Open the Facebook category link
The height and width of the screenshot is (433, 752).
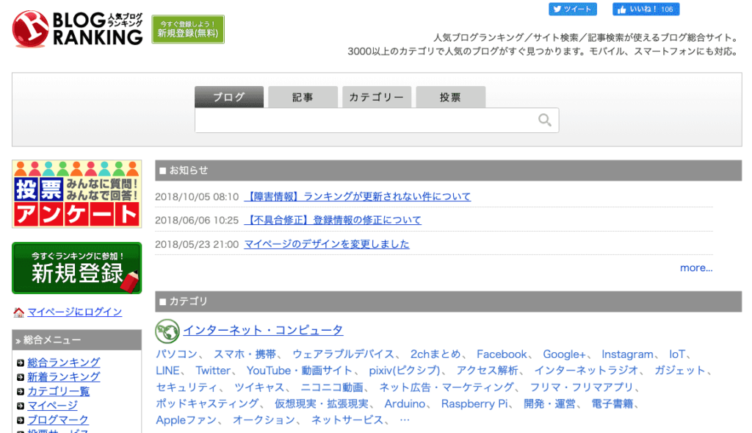502,354
